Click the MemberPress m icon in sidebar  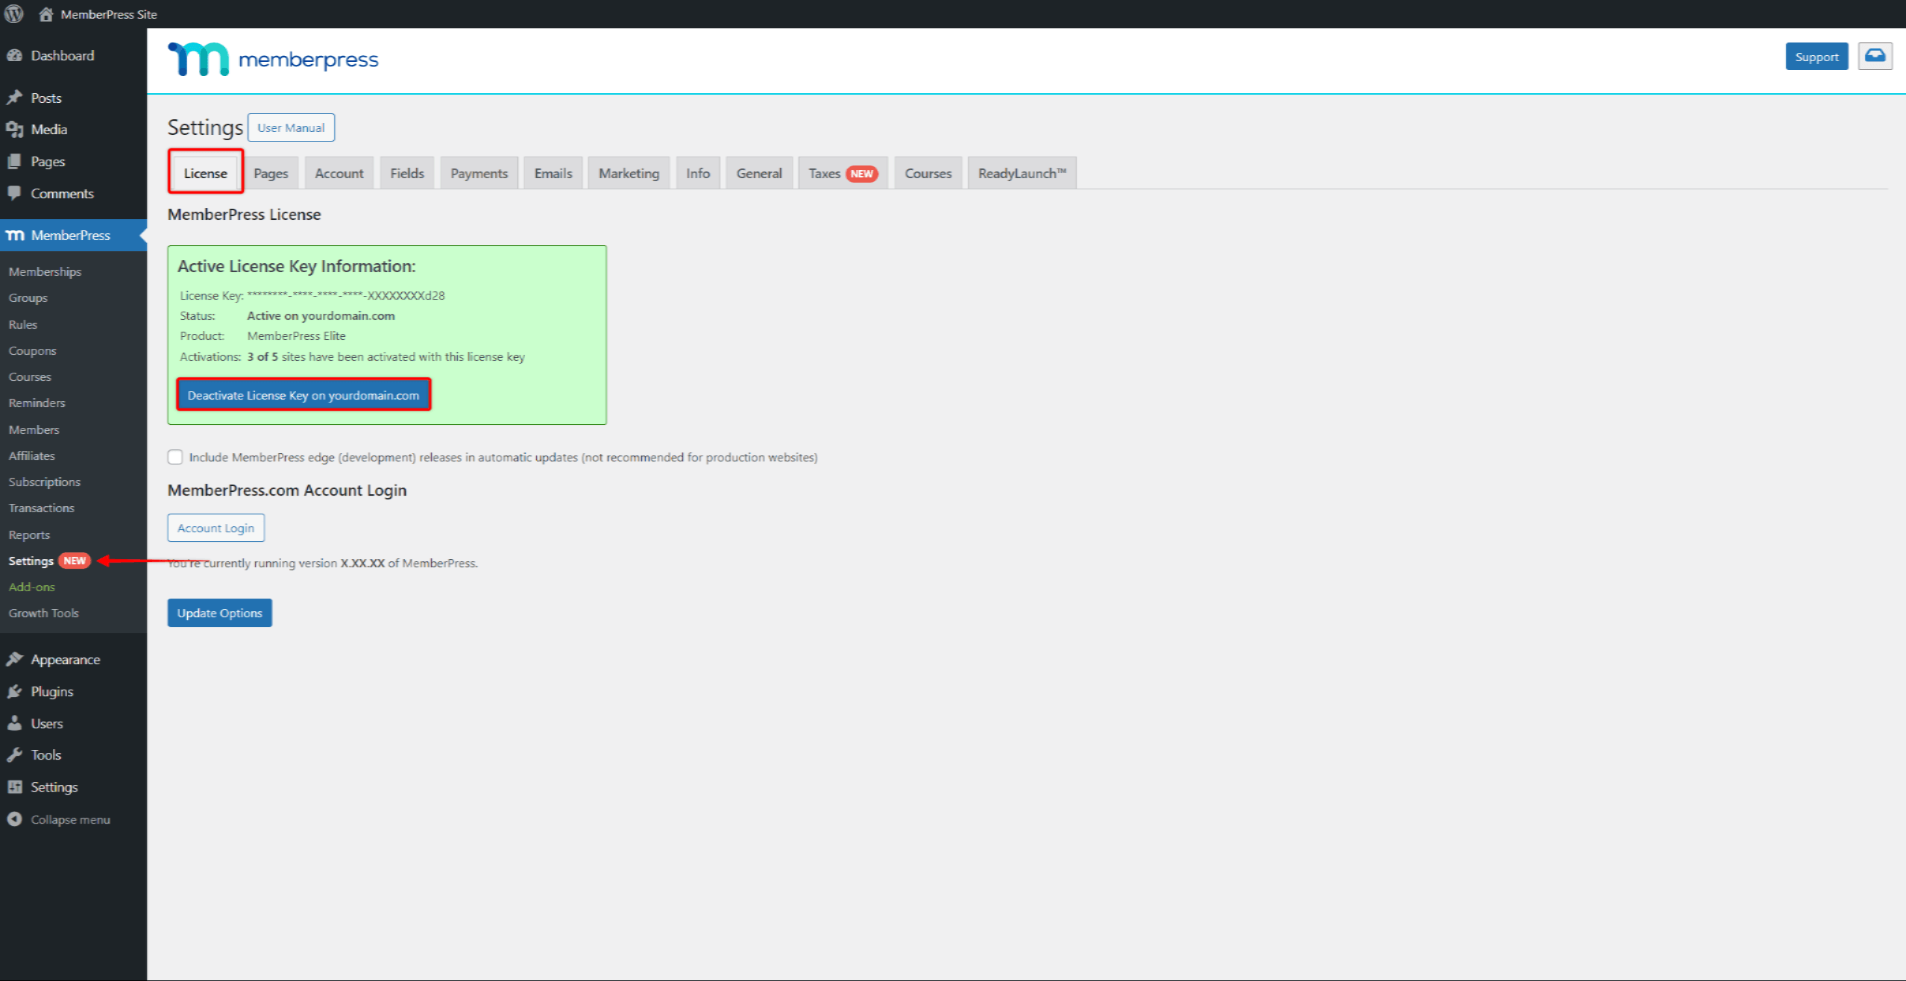15,236
